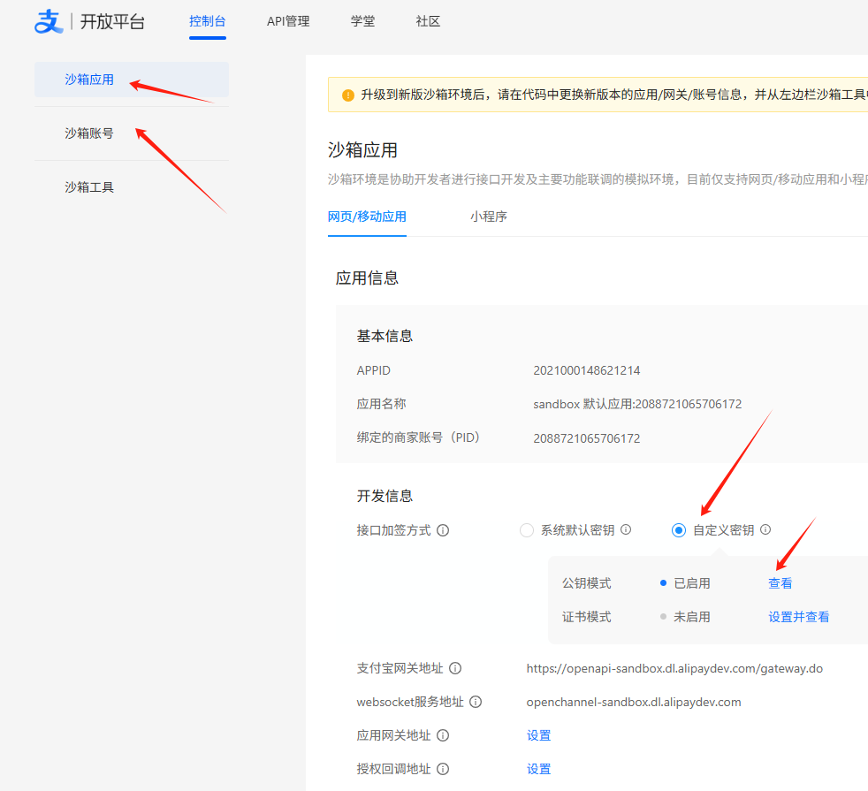Click 查看 link for 公钥模式
Screen dimensions: 868x791
780,583
